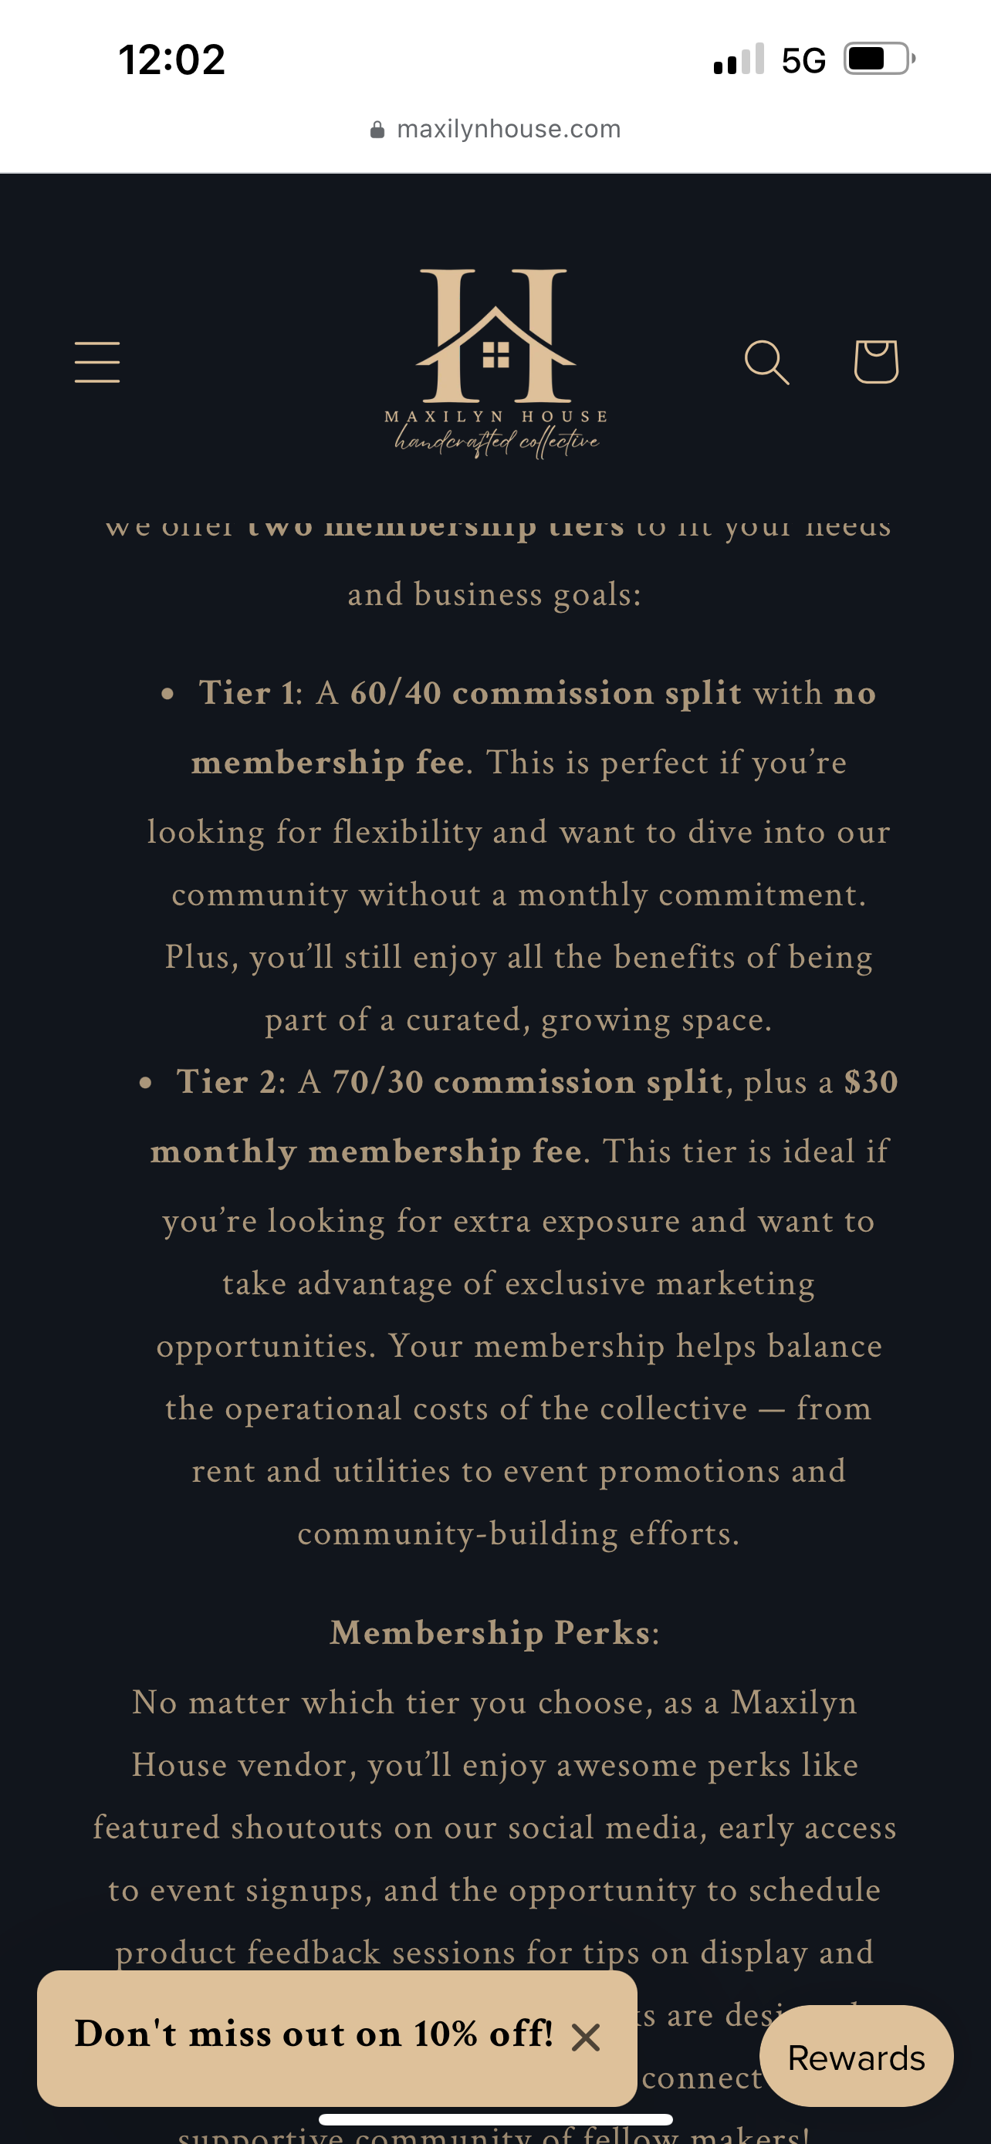
Task: Open the Rewards button
Action: click(x=856, y=2058)
